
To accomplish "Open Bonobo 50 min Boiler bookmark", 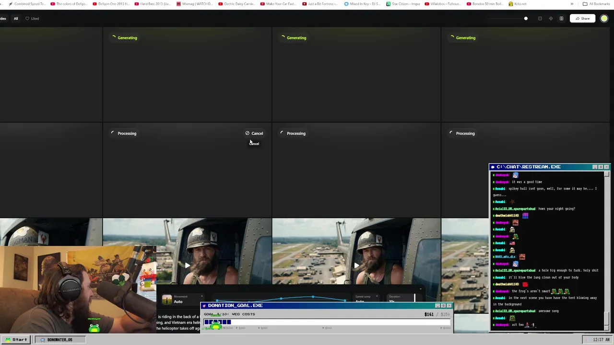I will [x=485, y=4].
